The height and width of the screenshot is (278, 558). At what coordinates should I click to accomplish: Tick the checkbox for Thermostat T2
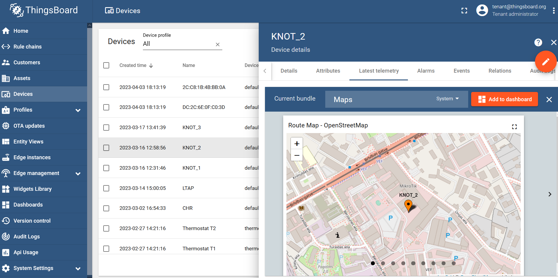point(106,228)
